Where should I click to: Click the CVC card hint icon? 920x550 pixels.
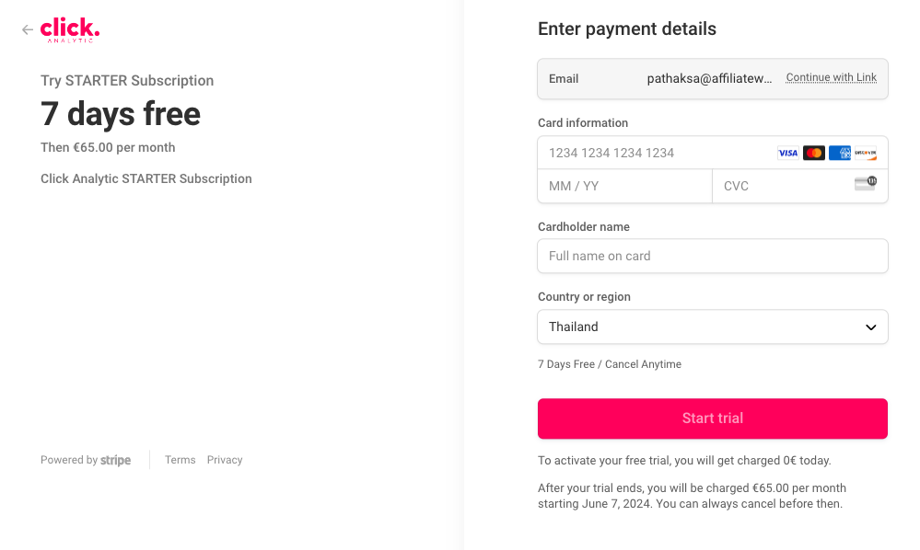pyautogui.click(x=866, y=183)
